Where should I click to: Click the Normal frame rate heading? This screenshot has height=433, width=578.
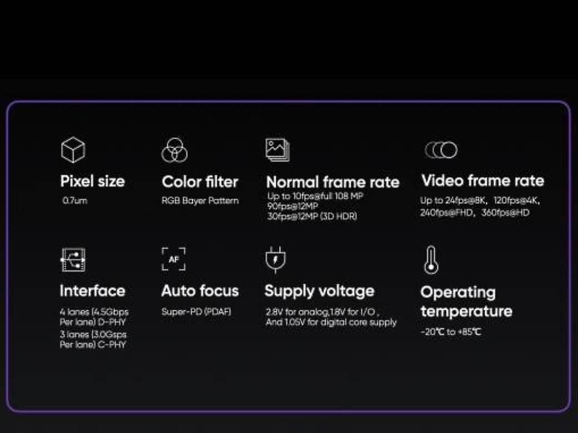tap(332, 182)
